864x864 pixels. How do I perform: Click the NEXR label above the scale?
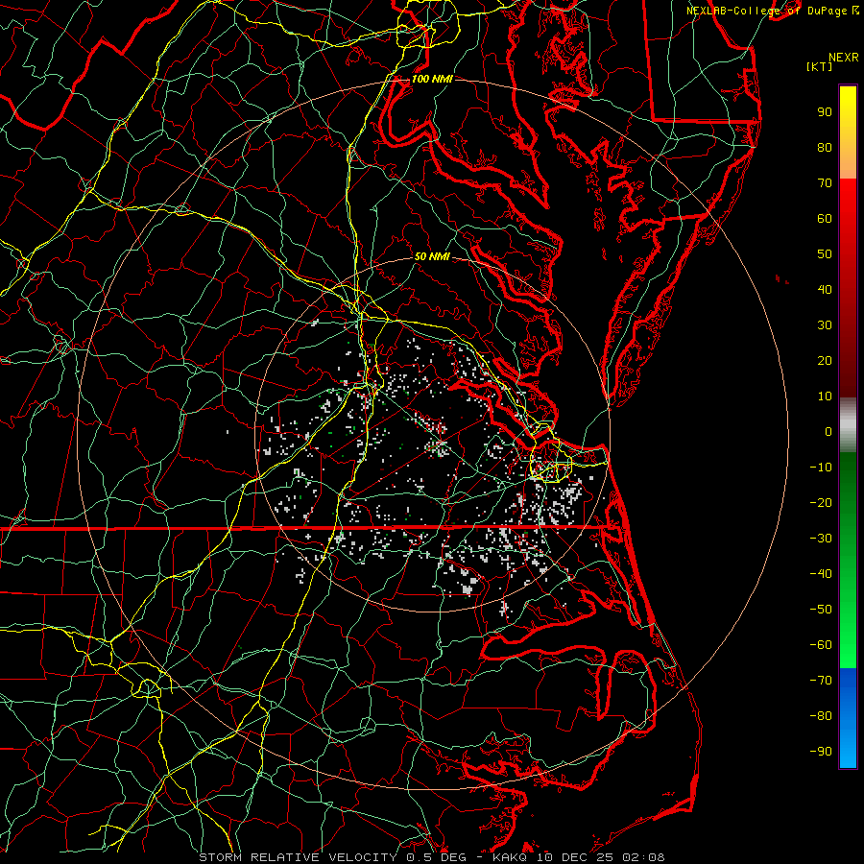click(844, 58)
